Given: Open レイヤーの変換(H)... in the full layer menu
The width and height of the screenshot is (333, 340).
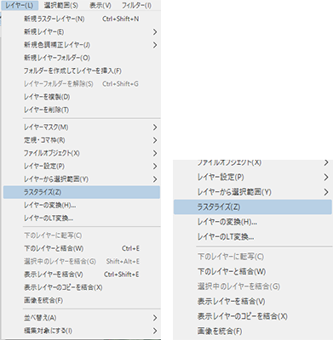Looking at the screenshot, I should coord(82,205).
